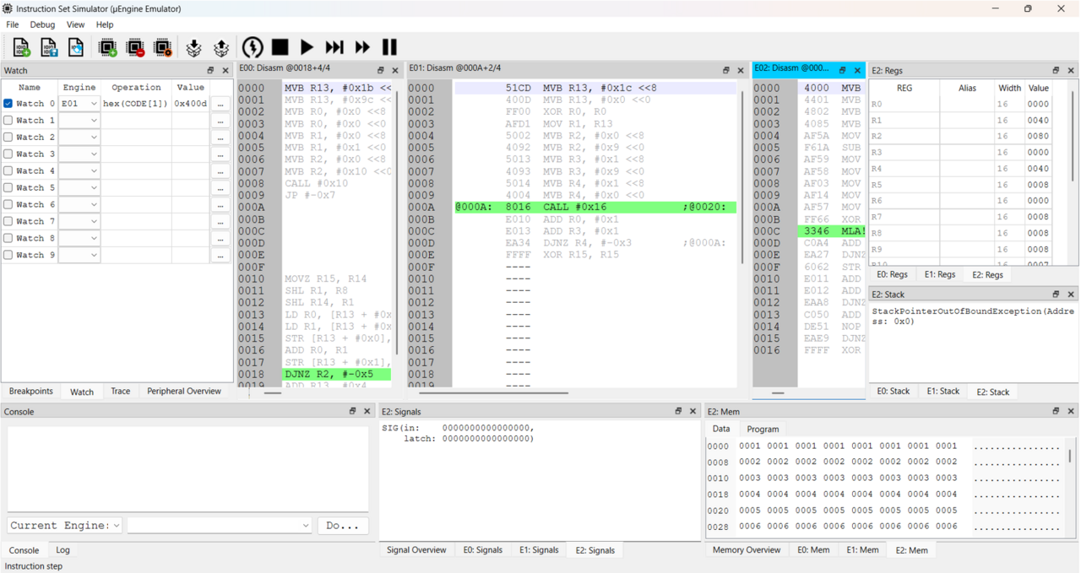Click the remove engine chip icon

coord(135,47)
